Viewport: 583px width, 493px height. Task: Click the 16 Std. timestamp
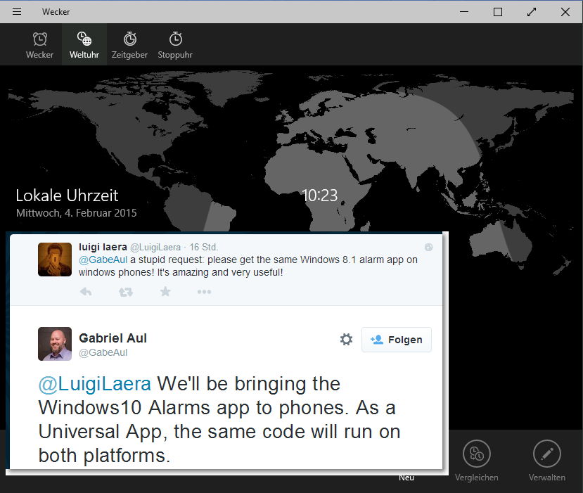[x=204, y=248]
